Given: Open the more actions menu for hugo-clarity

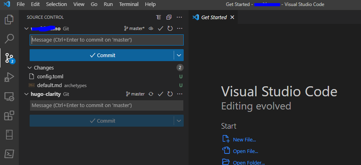Looking at the screenshot, I should [x=180, y=94].
